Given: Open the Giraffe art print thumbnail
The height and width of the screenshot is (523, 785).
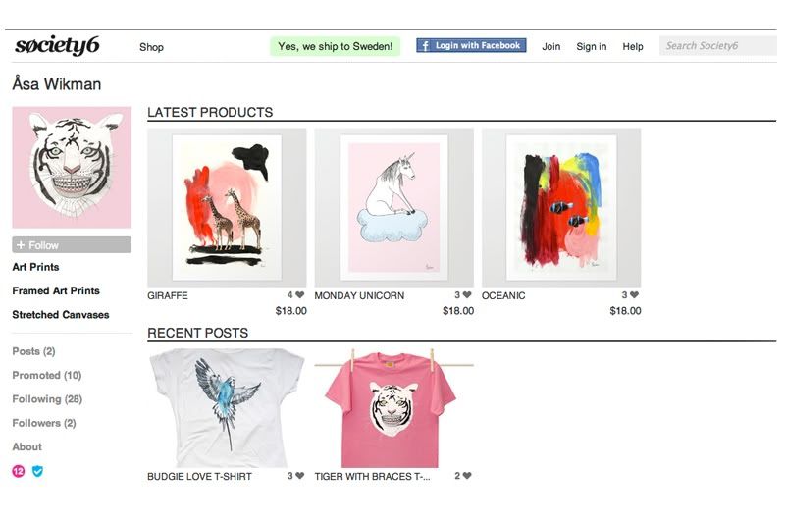Looking at the screenshot, I should point(227,207).
